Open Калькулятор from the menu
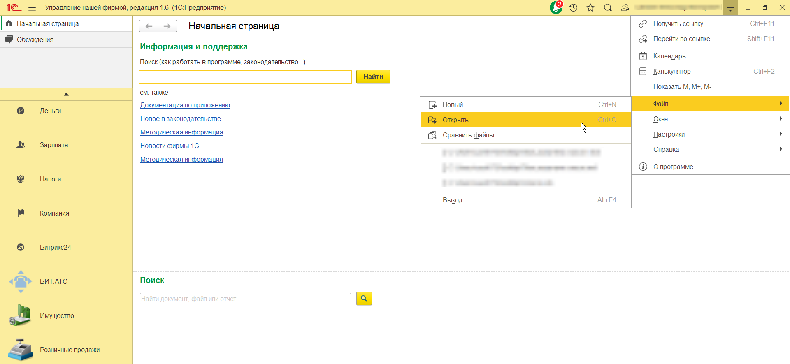 tap(710, 71)
